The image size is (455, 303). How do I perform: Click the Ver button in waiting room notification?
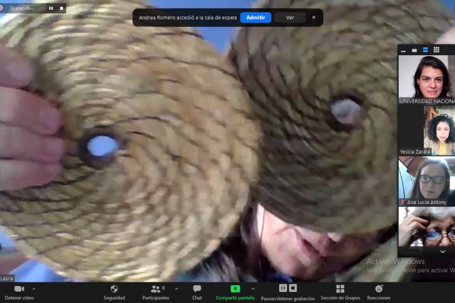coord(290,18)
